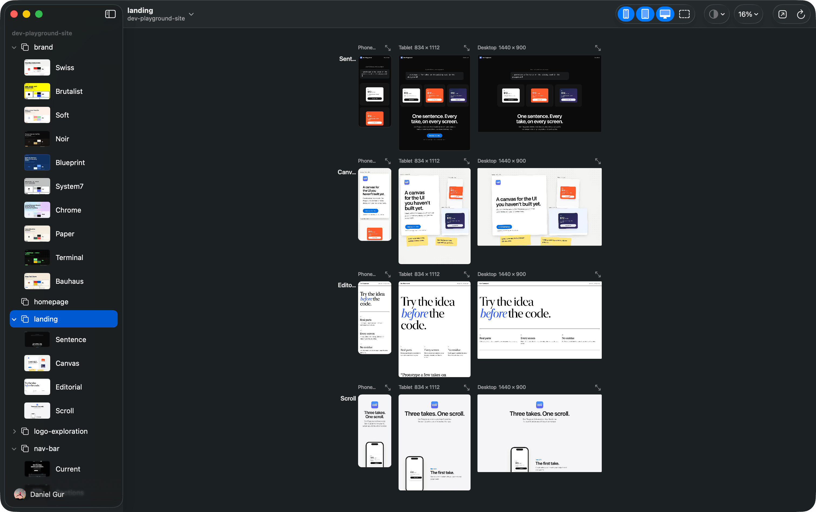This screenshot has width=816, height=512.
Task: Select the System7 variant
Action: pyautogui.click(x=64, y=186)
